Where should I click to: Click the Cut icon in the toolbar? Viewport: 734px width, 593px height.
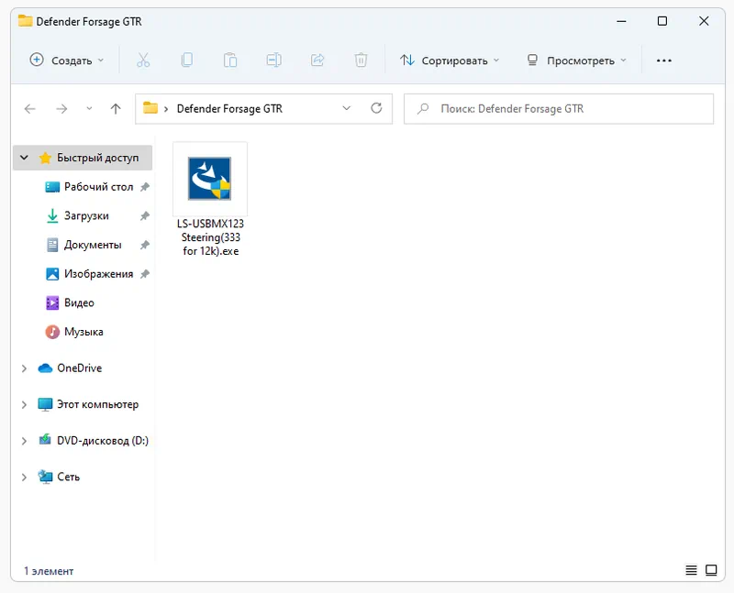142,60
